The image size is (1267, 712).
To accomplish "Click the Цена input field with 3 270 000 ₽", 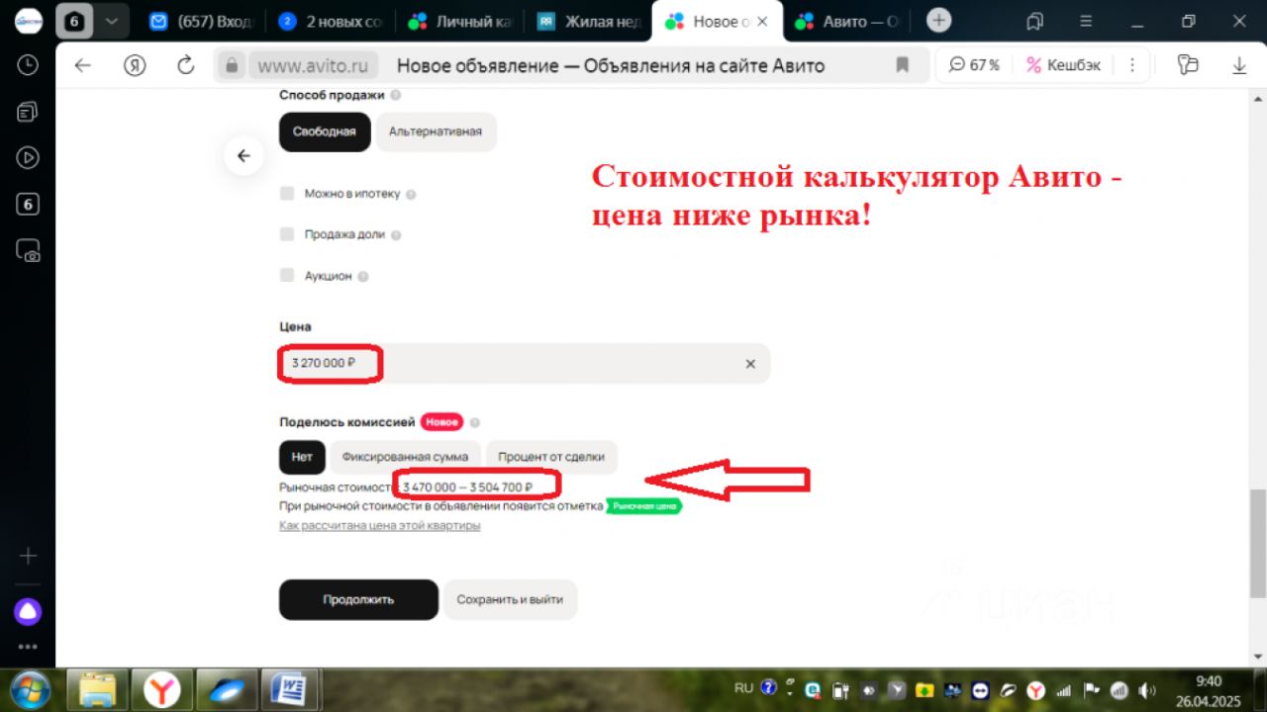I will click(525, 363).
